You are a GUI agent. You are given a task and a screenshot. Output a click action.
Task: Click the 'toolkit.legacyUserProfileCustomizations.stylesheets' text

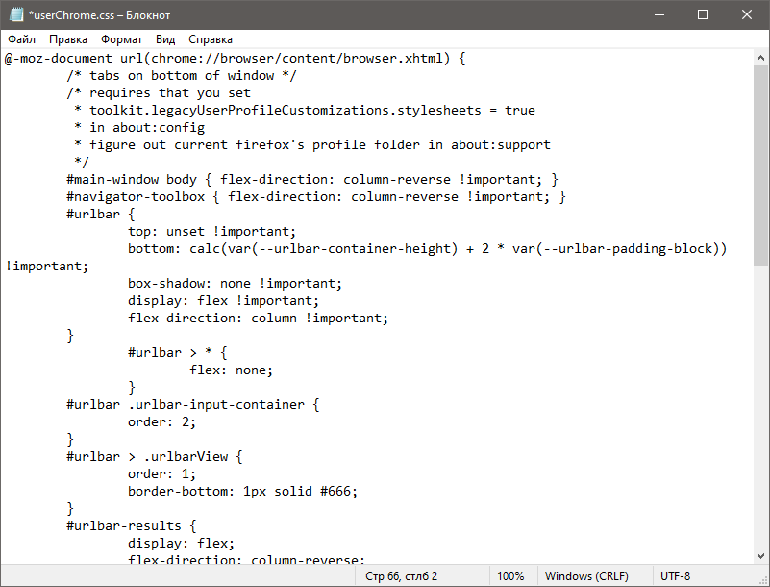[x=285, y=110]
